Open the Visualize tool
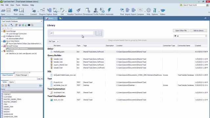 click(x=70, y=11)
